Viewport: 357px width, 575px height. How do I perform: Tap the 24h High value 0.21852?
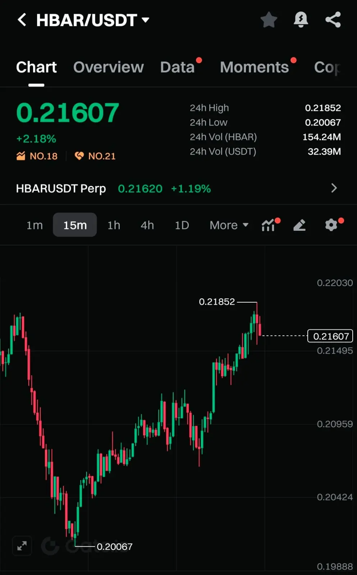[323, 108]
